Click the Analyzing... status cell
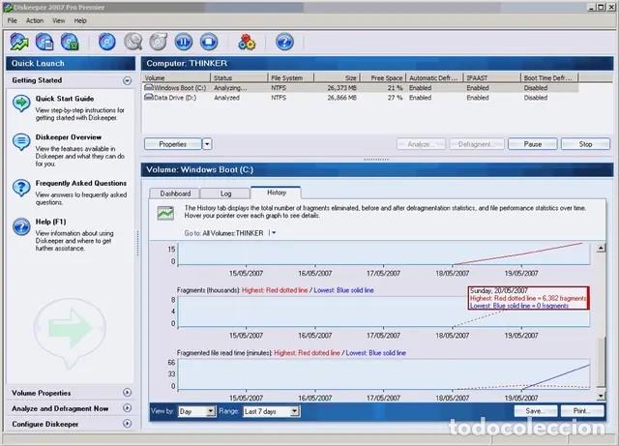 pos(230,88)
